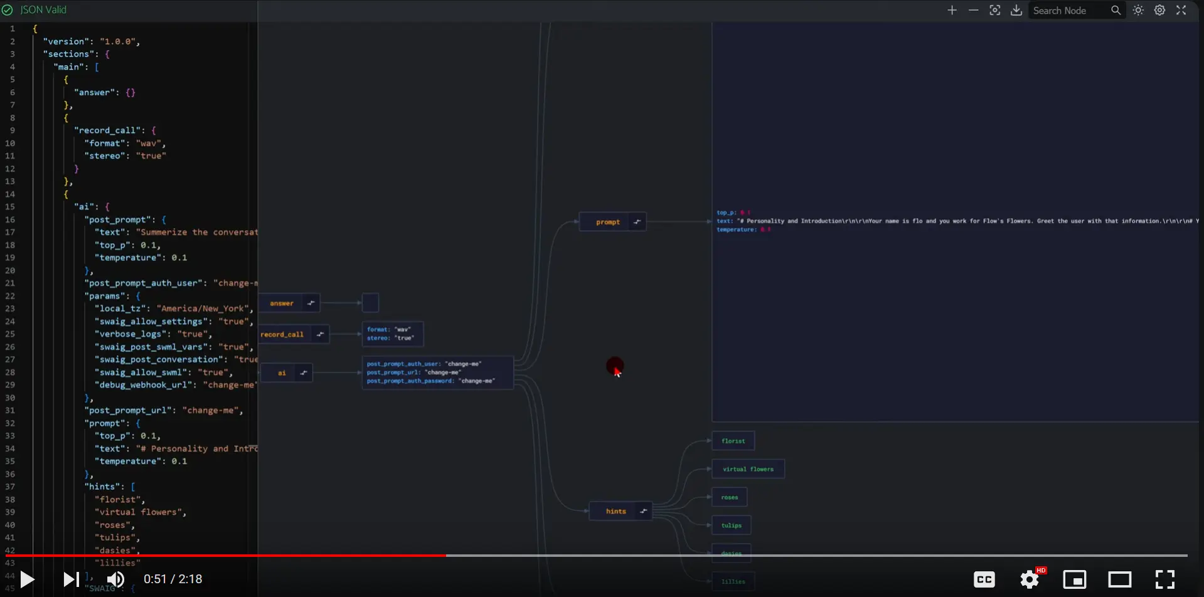Screen dimensions: 1204x597
Task: Skip to the next video
Action: coord(71,579)
